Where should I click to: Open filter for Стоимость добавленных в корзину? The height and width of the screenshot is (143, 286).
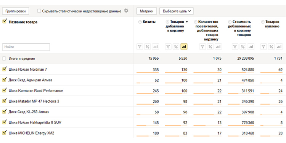pos(235,47)
